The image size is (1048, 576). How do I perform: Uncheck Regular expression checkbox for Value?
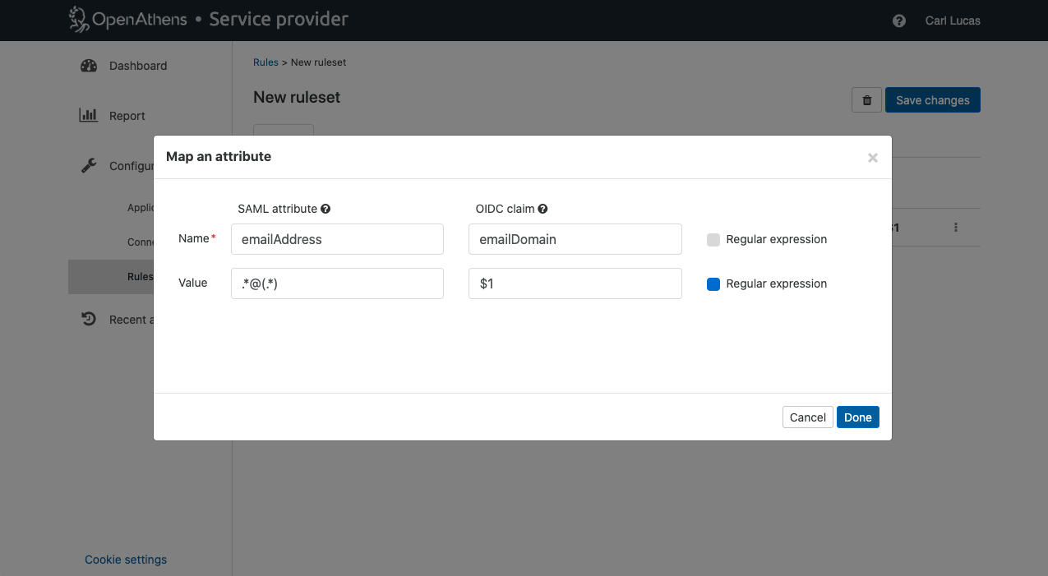(x=713, y=284)
